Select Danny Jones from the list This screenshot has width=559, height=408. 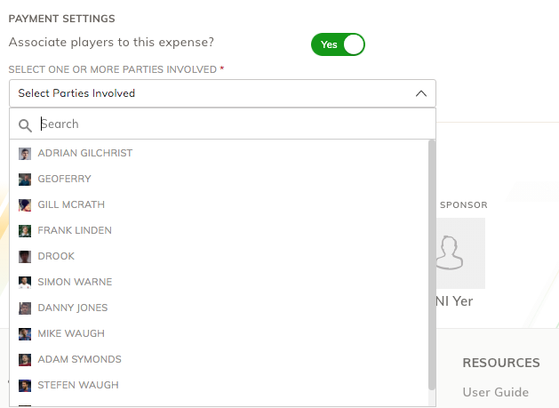(73, 308)
